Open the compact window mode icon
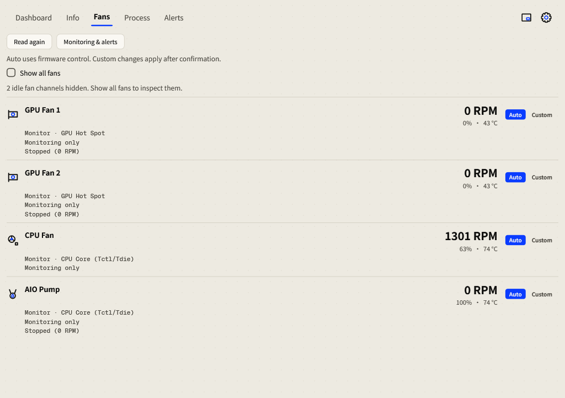The width and height of the screenshot is (565, 398). 526,18
